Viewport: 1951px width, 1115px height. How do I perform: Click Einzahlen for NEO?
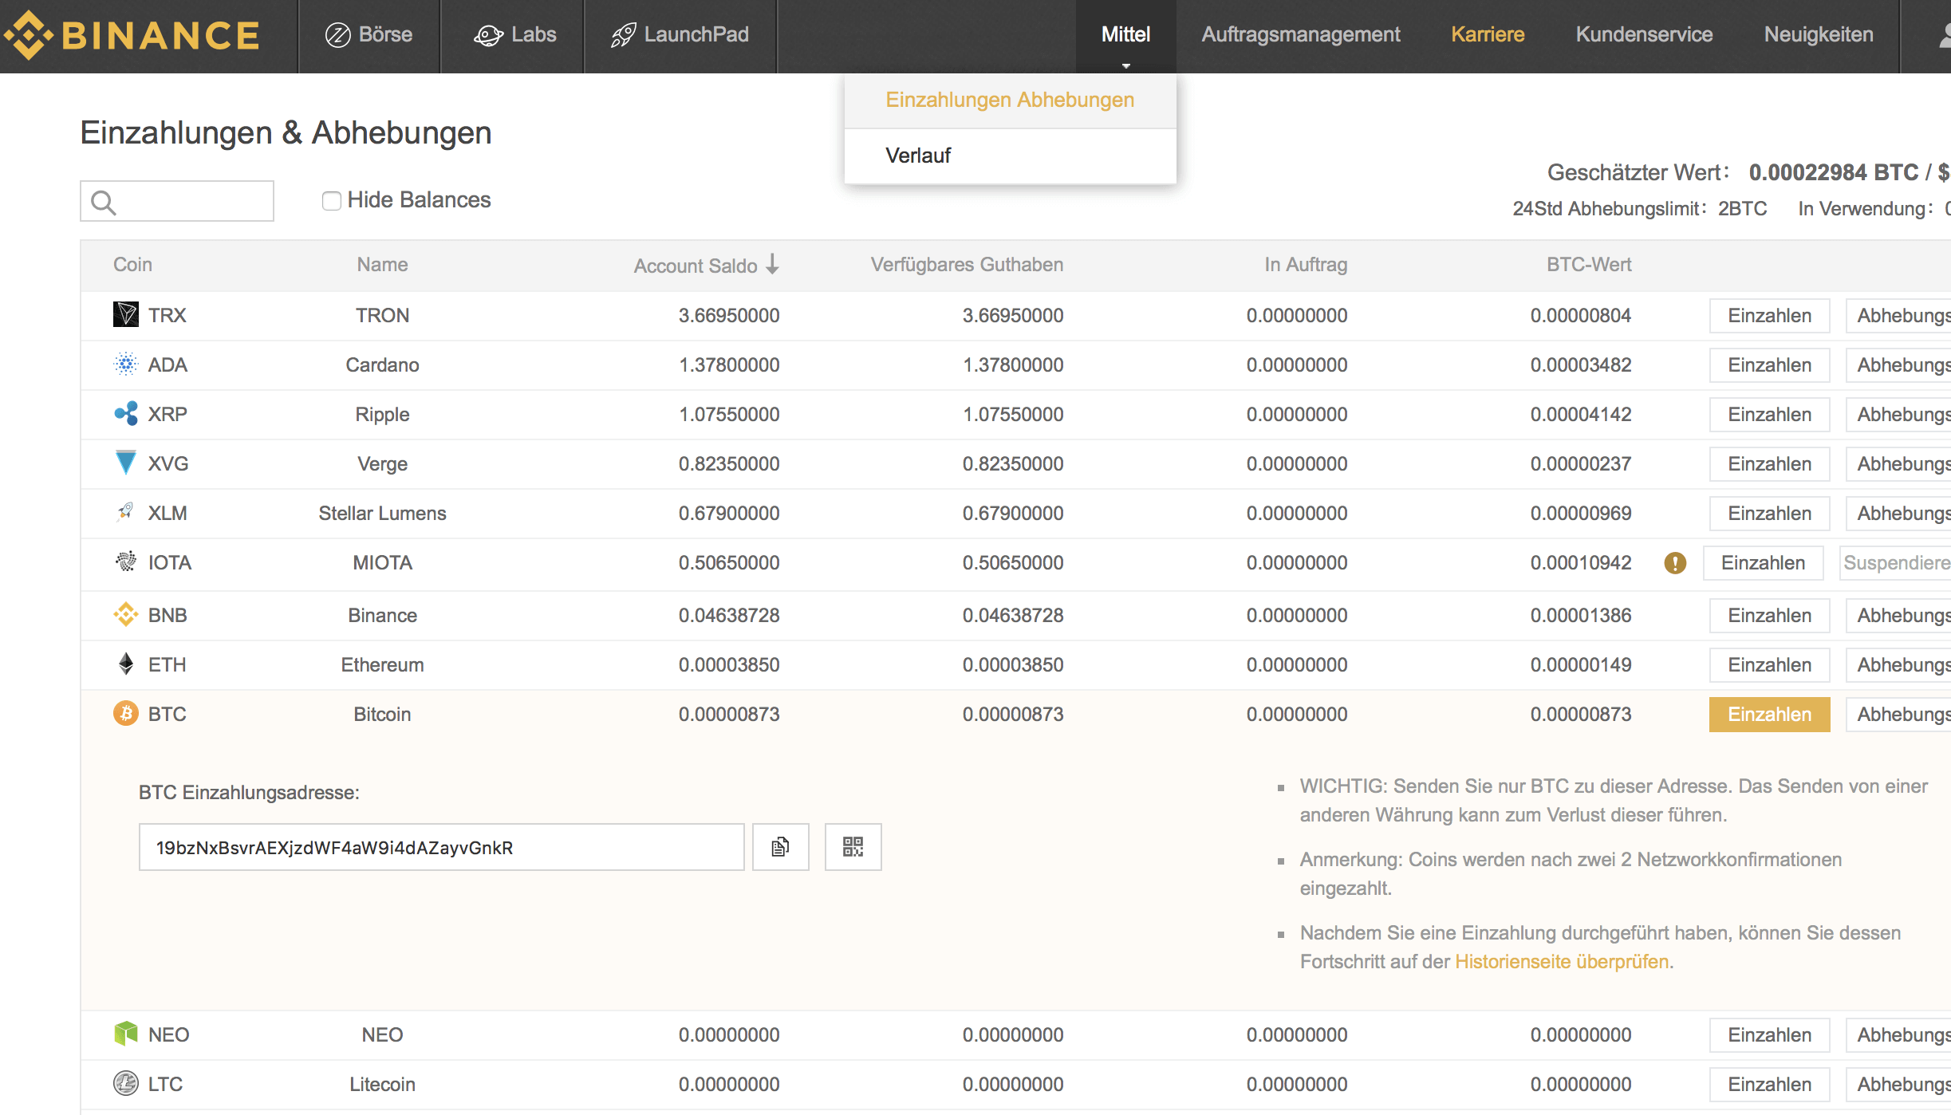1769,1035
